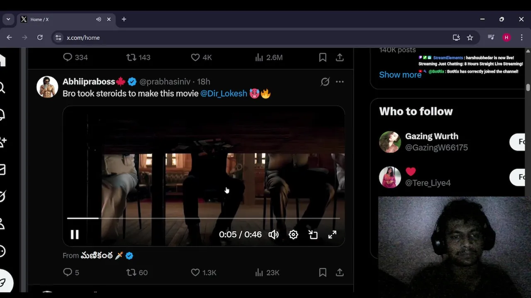The height and width of the screenshot is (298, 531).
Task: Reload the x.com page
Action: click(x=40, y=38)
